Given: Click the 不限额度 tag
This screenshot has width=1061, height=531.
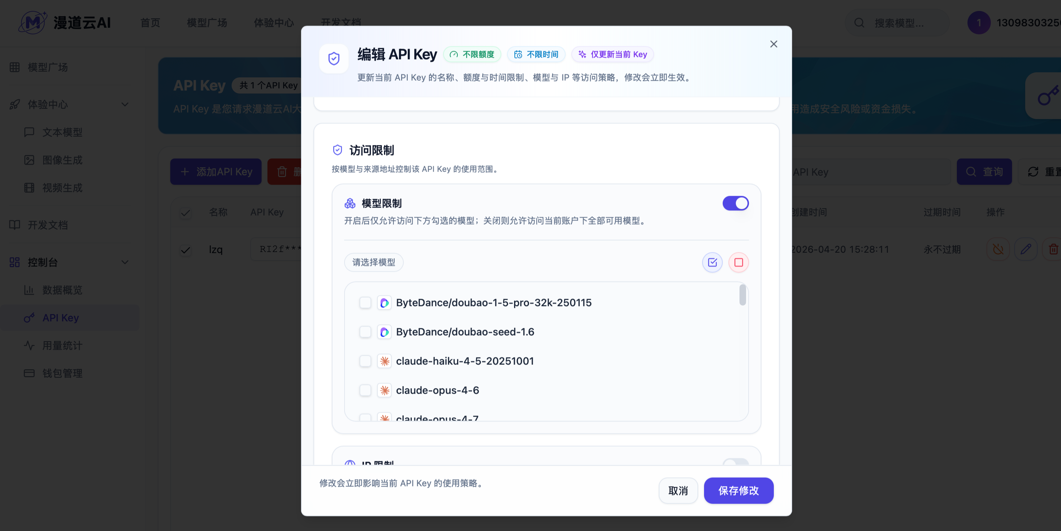Looking at the screenshot, I should [x=472, y=54].
